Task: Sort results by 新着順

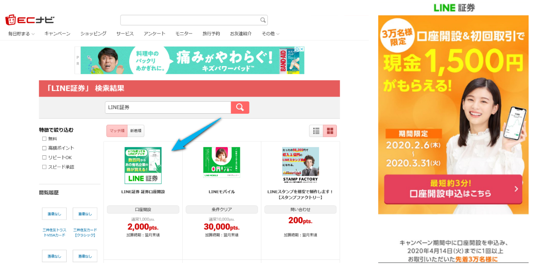Action: point(136,131)
